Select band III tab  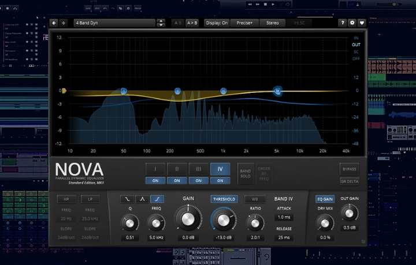pos(198,169)
